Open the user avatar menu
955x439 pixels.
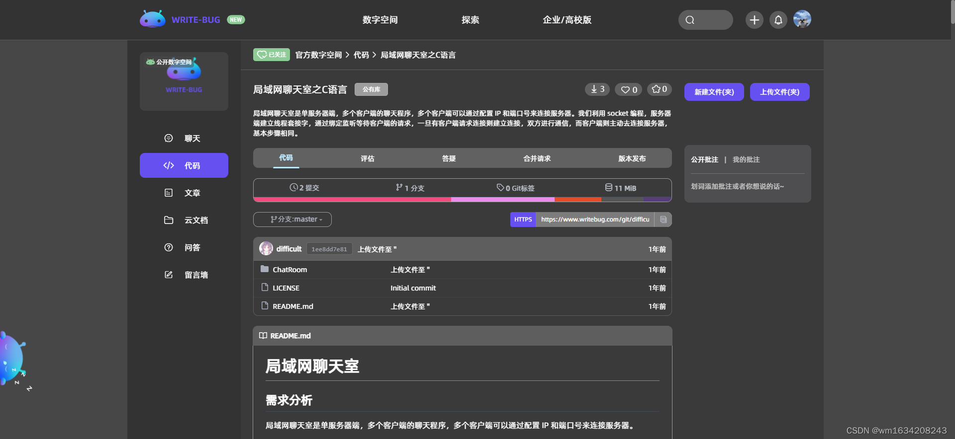coord(802,19)
